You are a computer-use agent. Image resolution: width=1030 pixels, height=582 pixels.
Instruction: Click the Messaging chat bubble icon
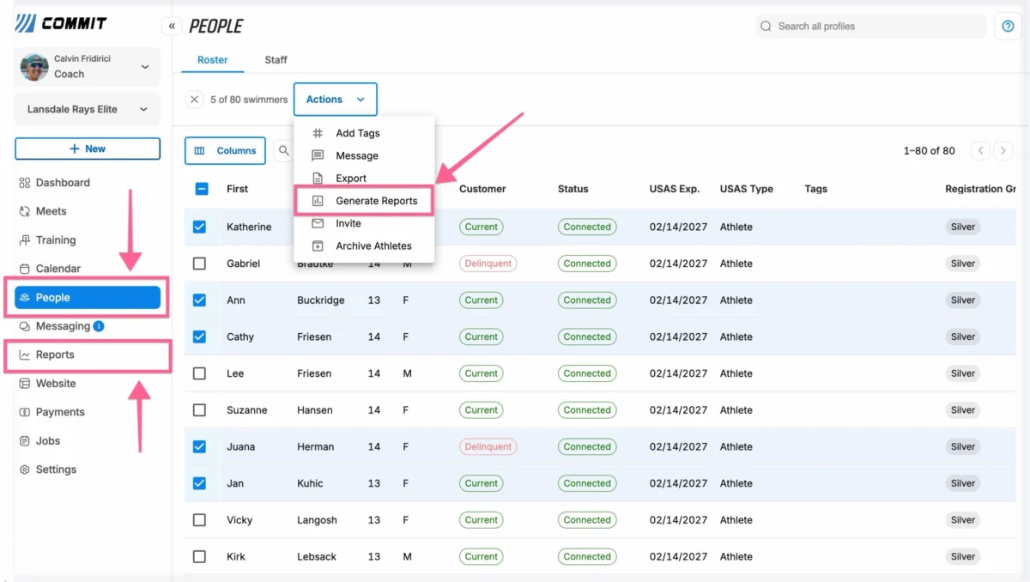tap(25, 326)
